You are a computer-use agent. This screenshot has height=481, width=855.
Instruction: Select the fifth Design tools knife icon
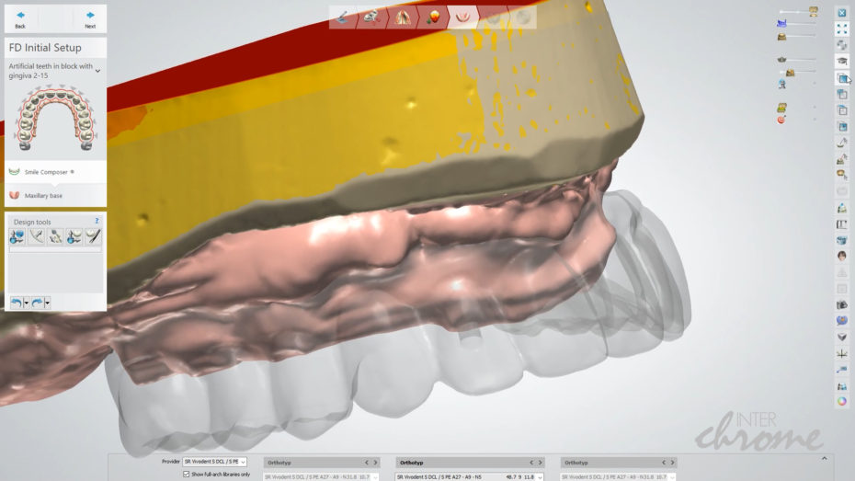pyautogui.click(x=93, y=236)
